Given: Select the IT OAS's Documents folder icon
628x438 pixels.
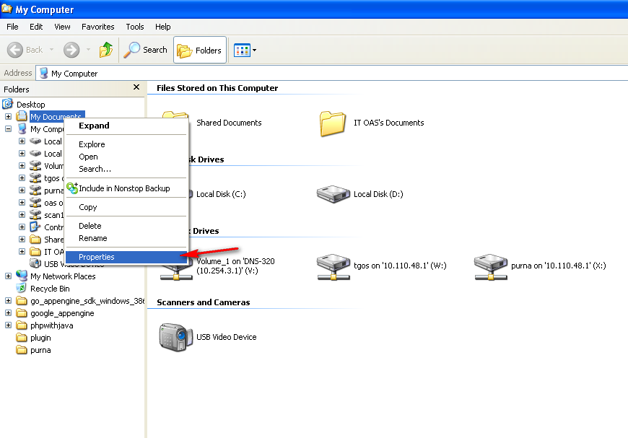Looking at the screenshot, I should 333,123.
